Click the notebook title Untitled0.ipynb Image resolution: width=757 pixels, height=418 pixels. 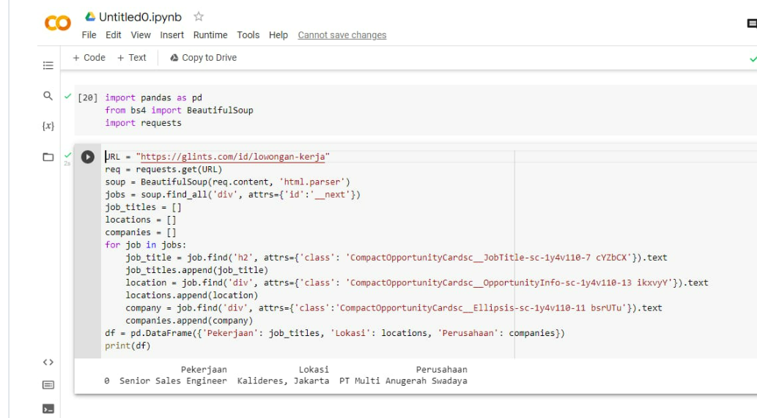[x=140, y=18]
